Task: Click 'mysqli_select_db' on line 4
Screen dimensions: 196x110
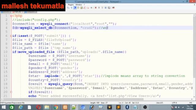Action: click(36, 28)
